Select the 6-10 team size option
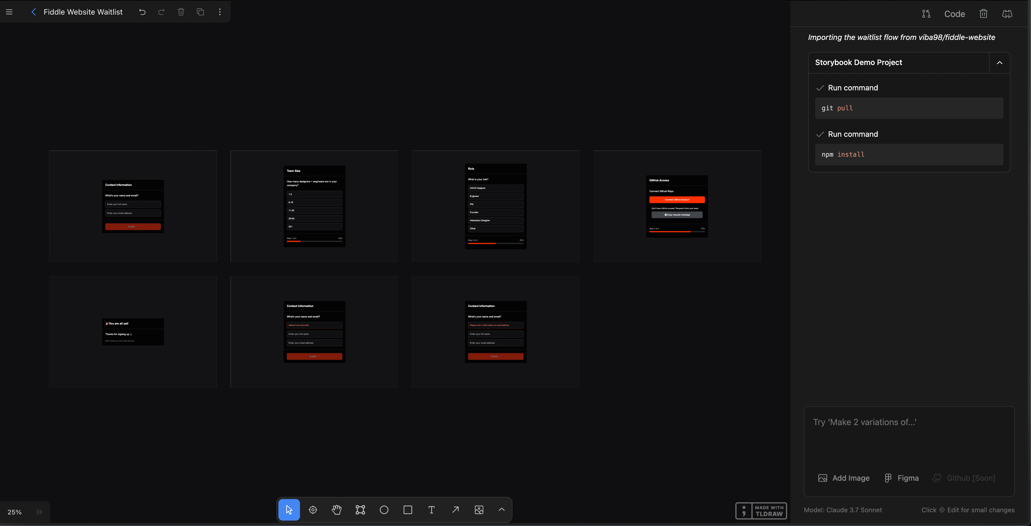Screen dimensions: 1031x526 [314, 202]
